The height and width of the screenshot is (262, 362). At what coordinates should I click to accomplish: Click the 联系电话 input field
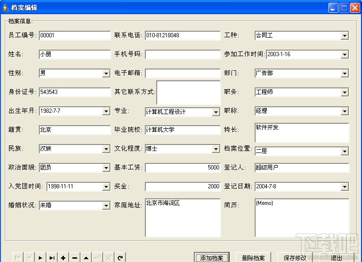(183, 35)
